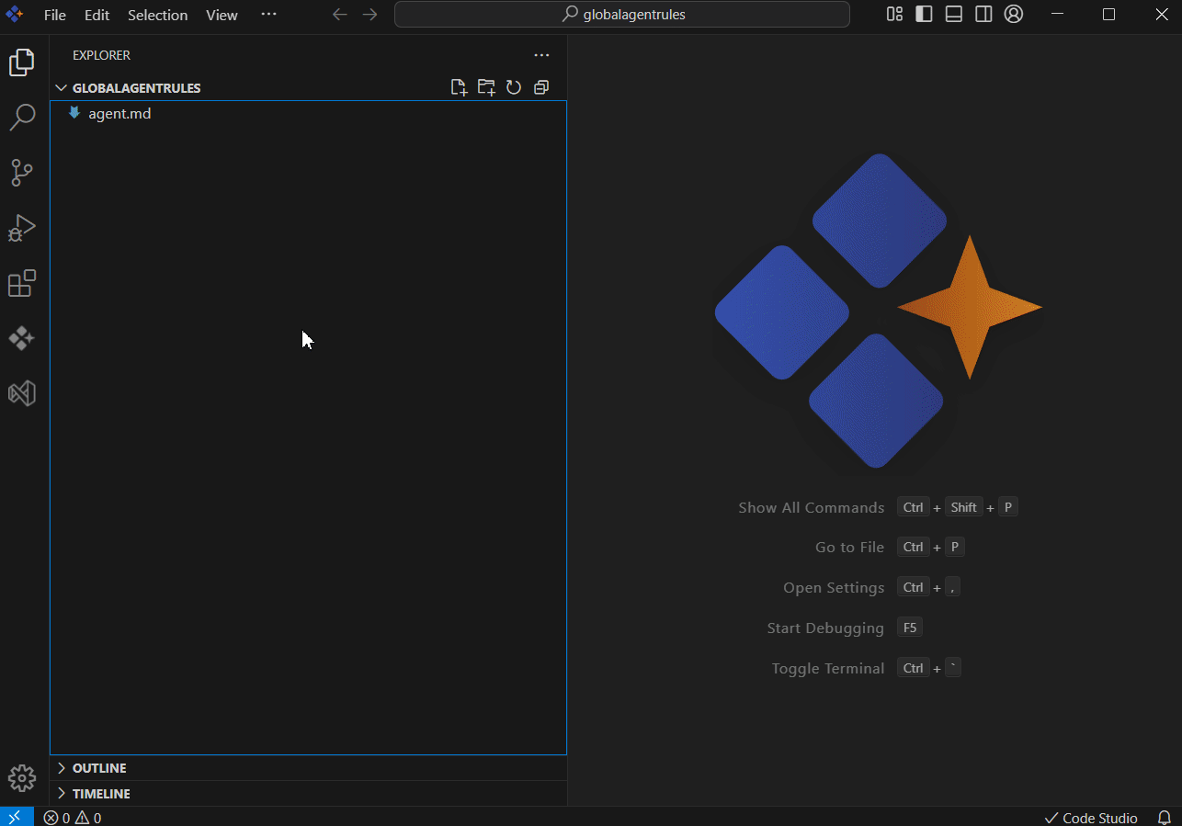This screenshot has height=826, width=1182.
Task: Expand the Outline section
Action: (x=99, y=768)
